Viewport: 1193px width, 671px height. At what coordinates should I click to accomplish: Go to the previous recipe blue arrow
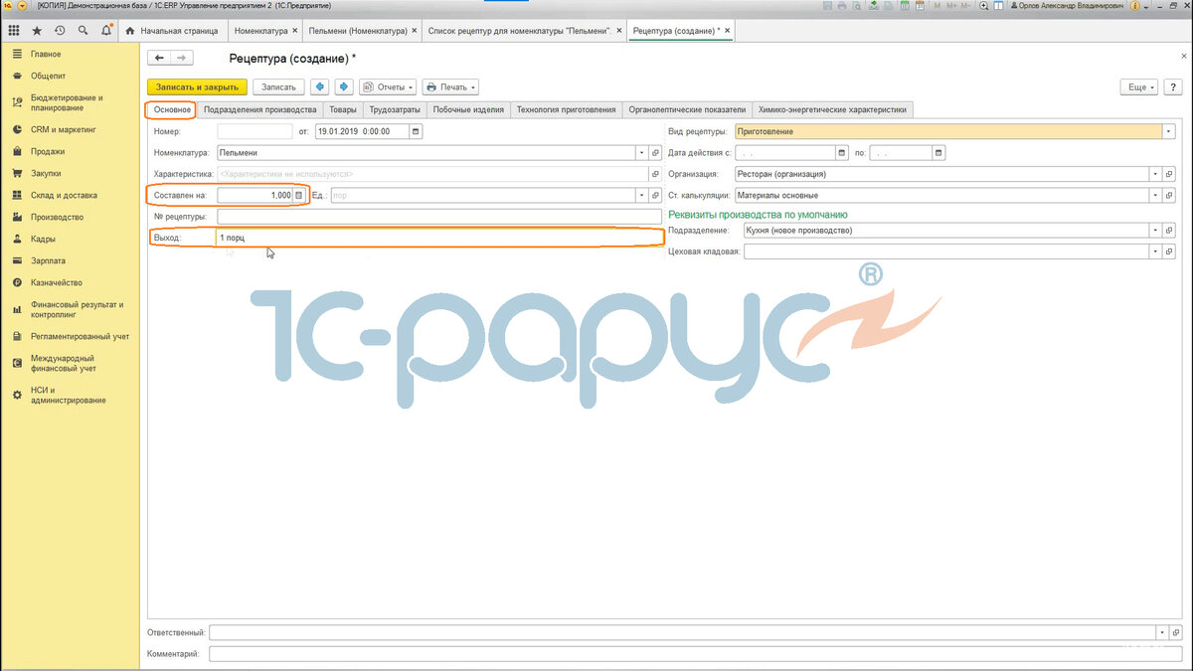click(320, 87)
